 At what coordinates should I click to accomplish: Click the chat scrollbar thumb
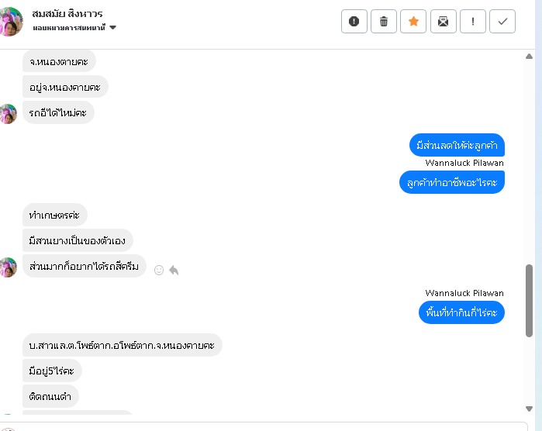click(530, 300)
